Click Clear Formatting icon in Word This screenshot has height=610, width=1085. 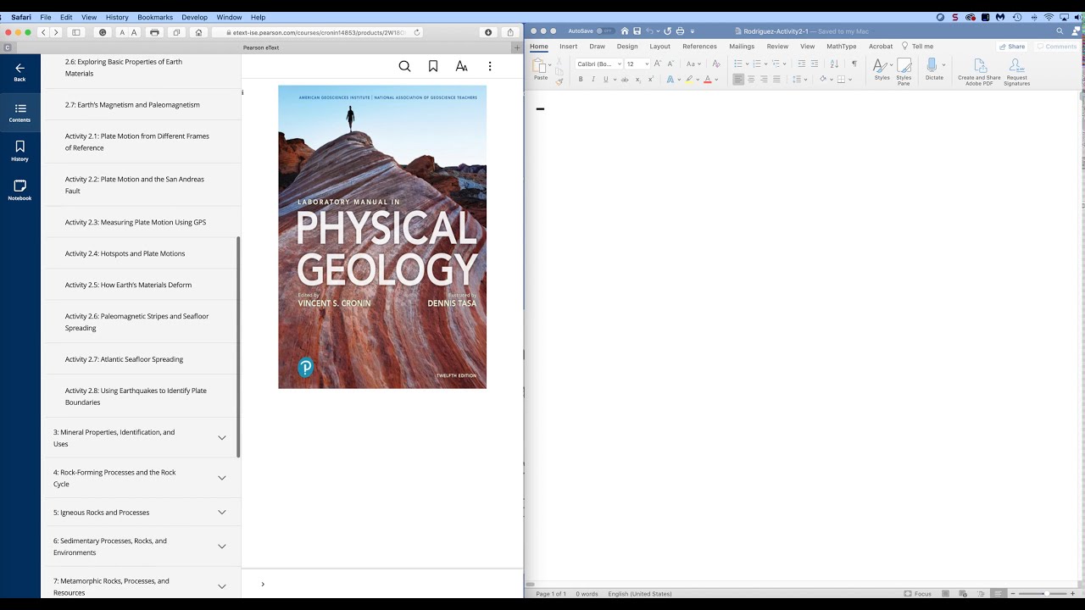(716, 64)
